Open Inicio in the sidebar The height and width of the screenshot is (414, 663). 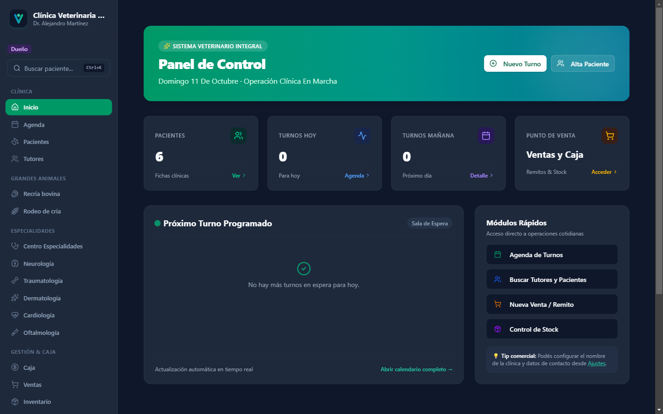click(x=58, y=107)
